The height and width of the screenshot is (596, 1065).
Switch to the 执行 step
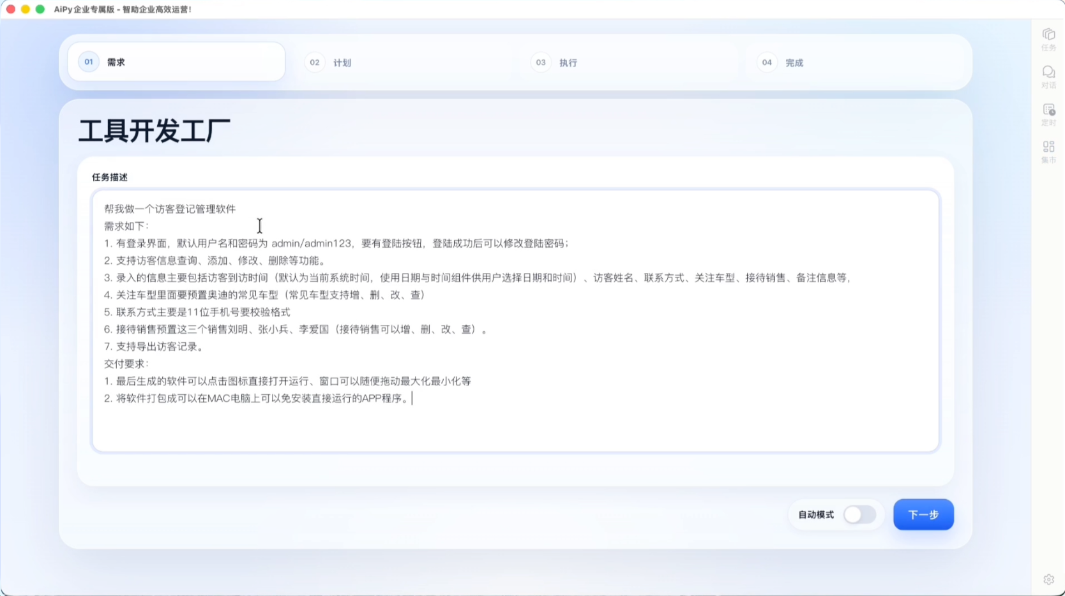(x=568, y=63)
